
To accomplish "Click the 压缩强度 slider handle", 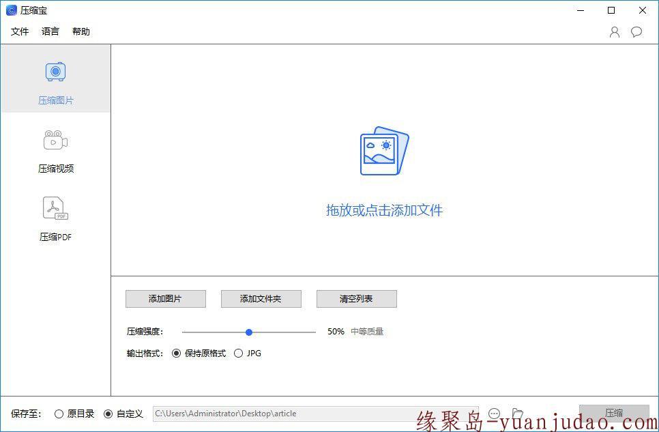I will click(x=249, y=332).
